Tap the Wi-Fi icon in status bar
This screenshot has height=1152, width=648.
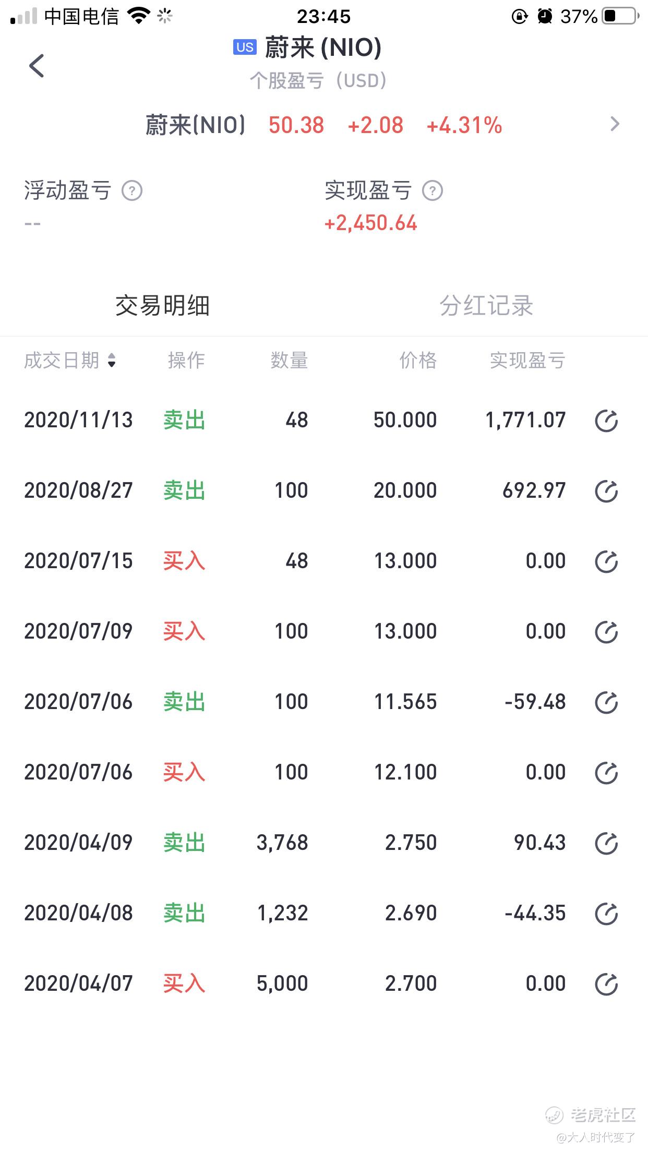139,16
